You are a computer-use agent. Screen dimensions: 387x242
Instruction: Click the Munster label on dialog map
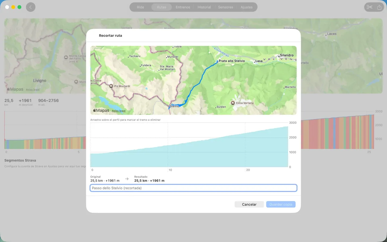point(173,57)
